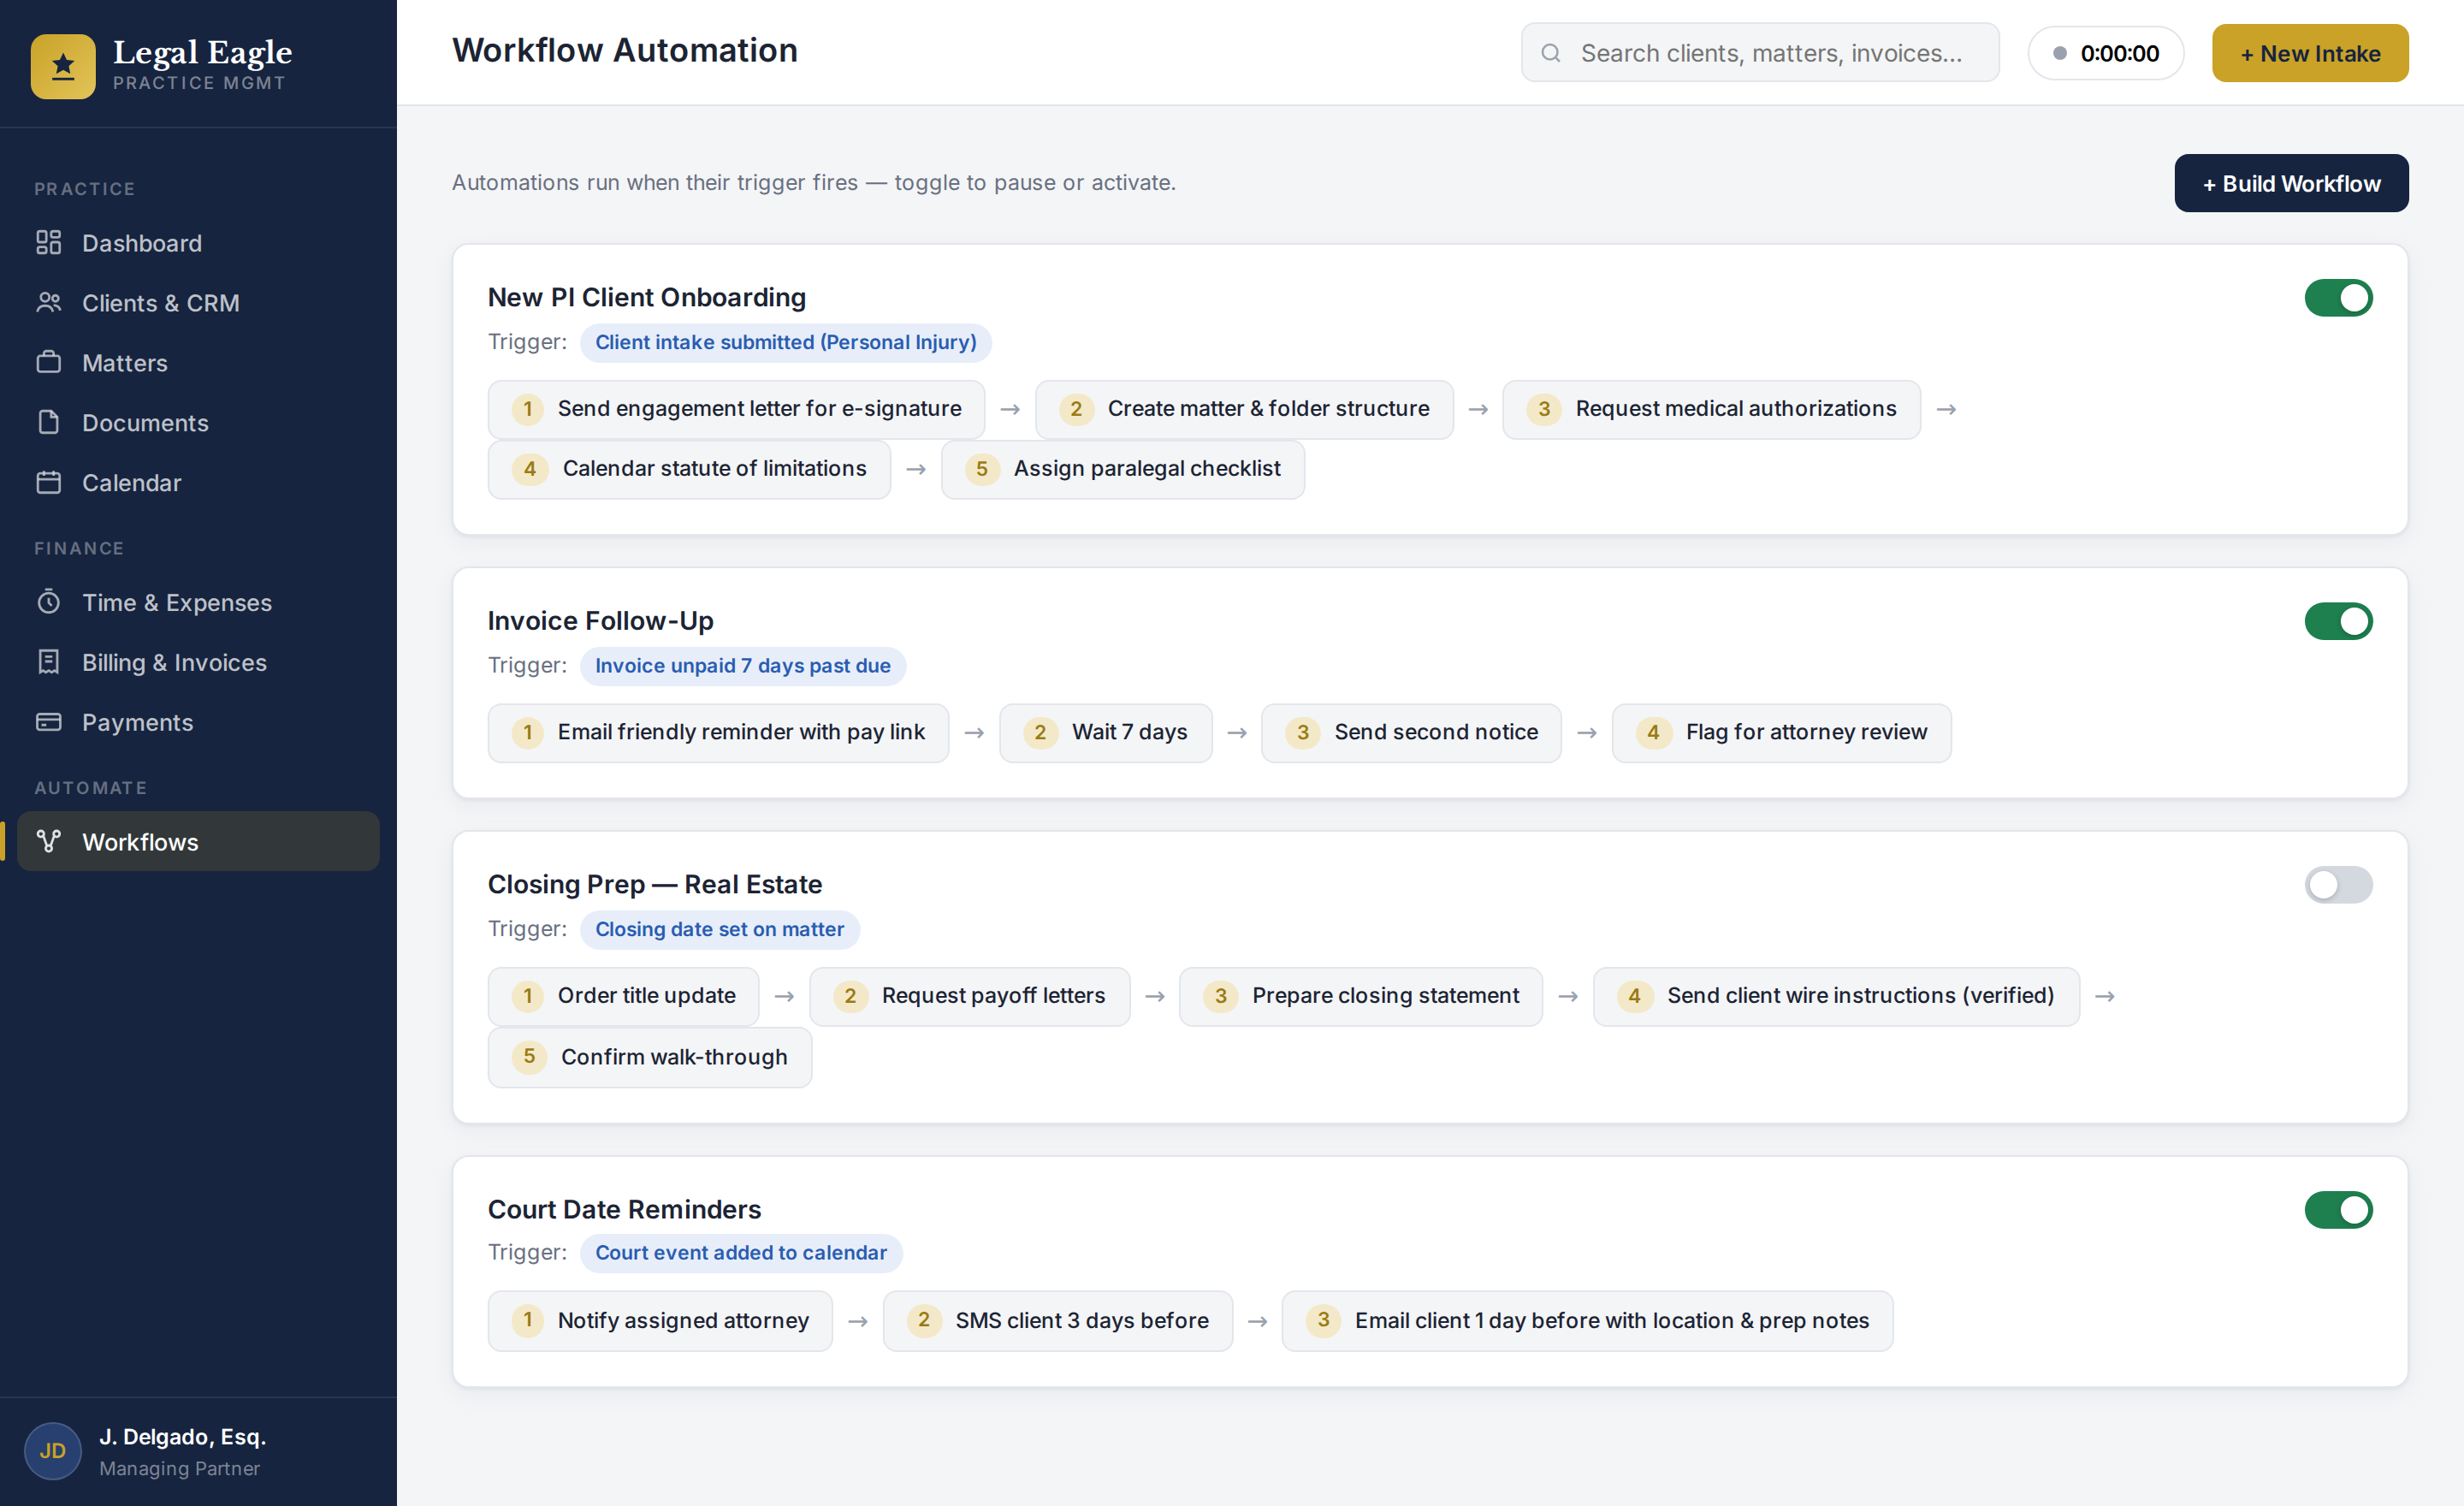Select step Email friendly reminder with pay link
The height and width of the screenshot is (1506, 2464).
718,733
